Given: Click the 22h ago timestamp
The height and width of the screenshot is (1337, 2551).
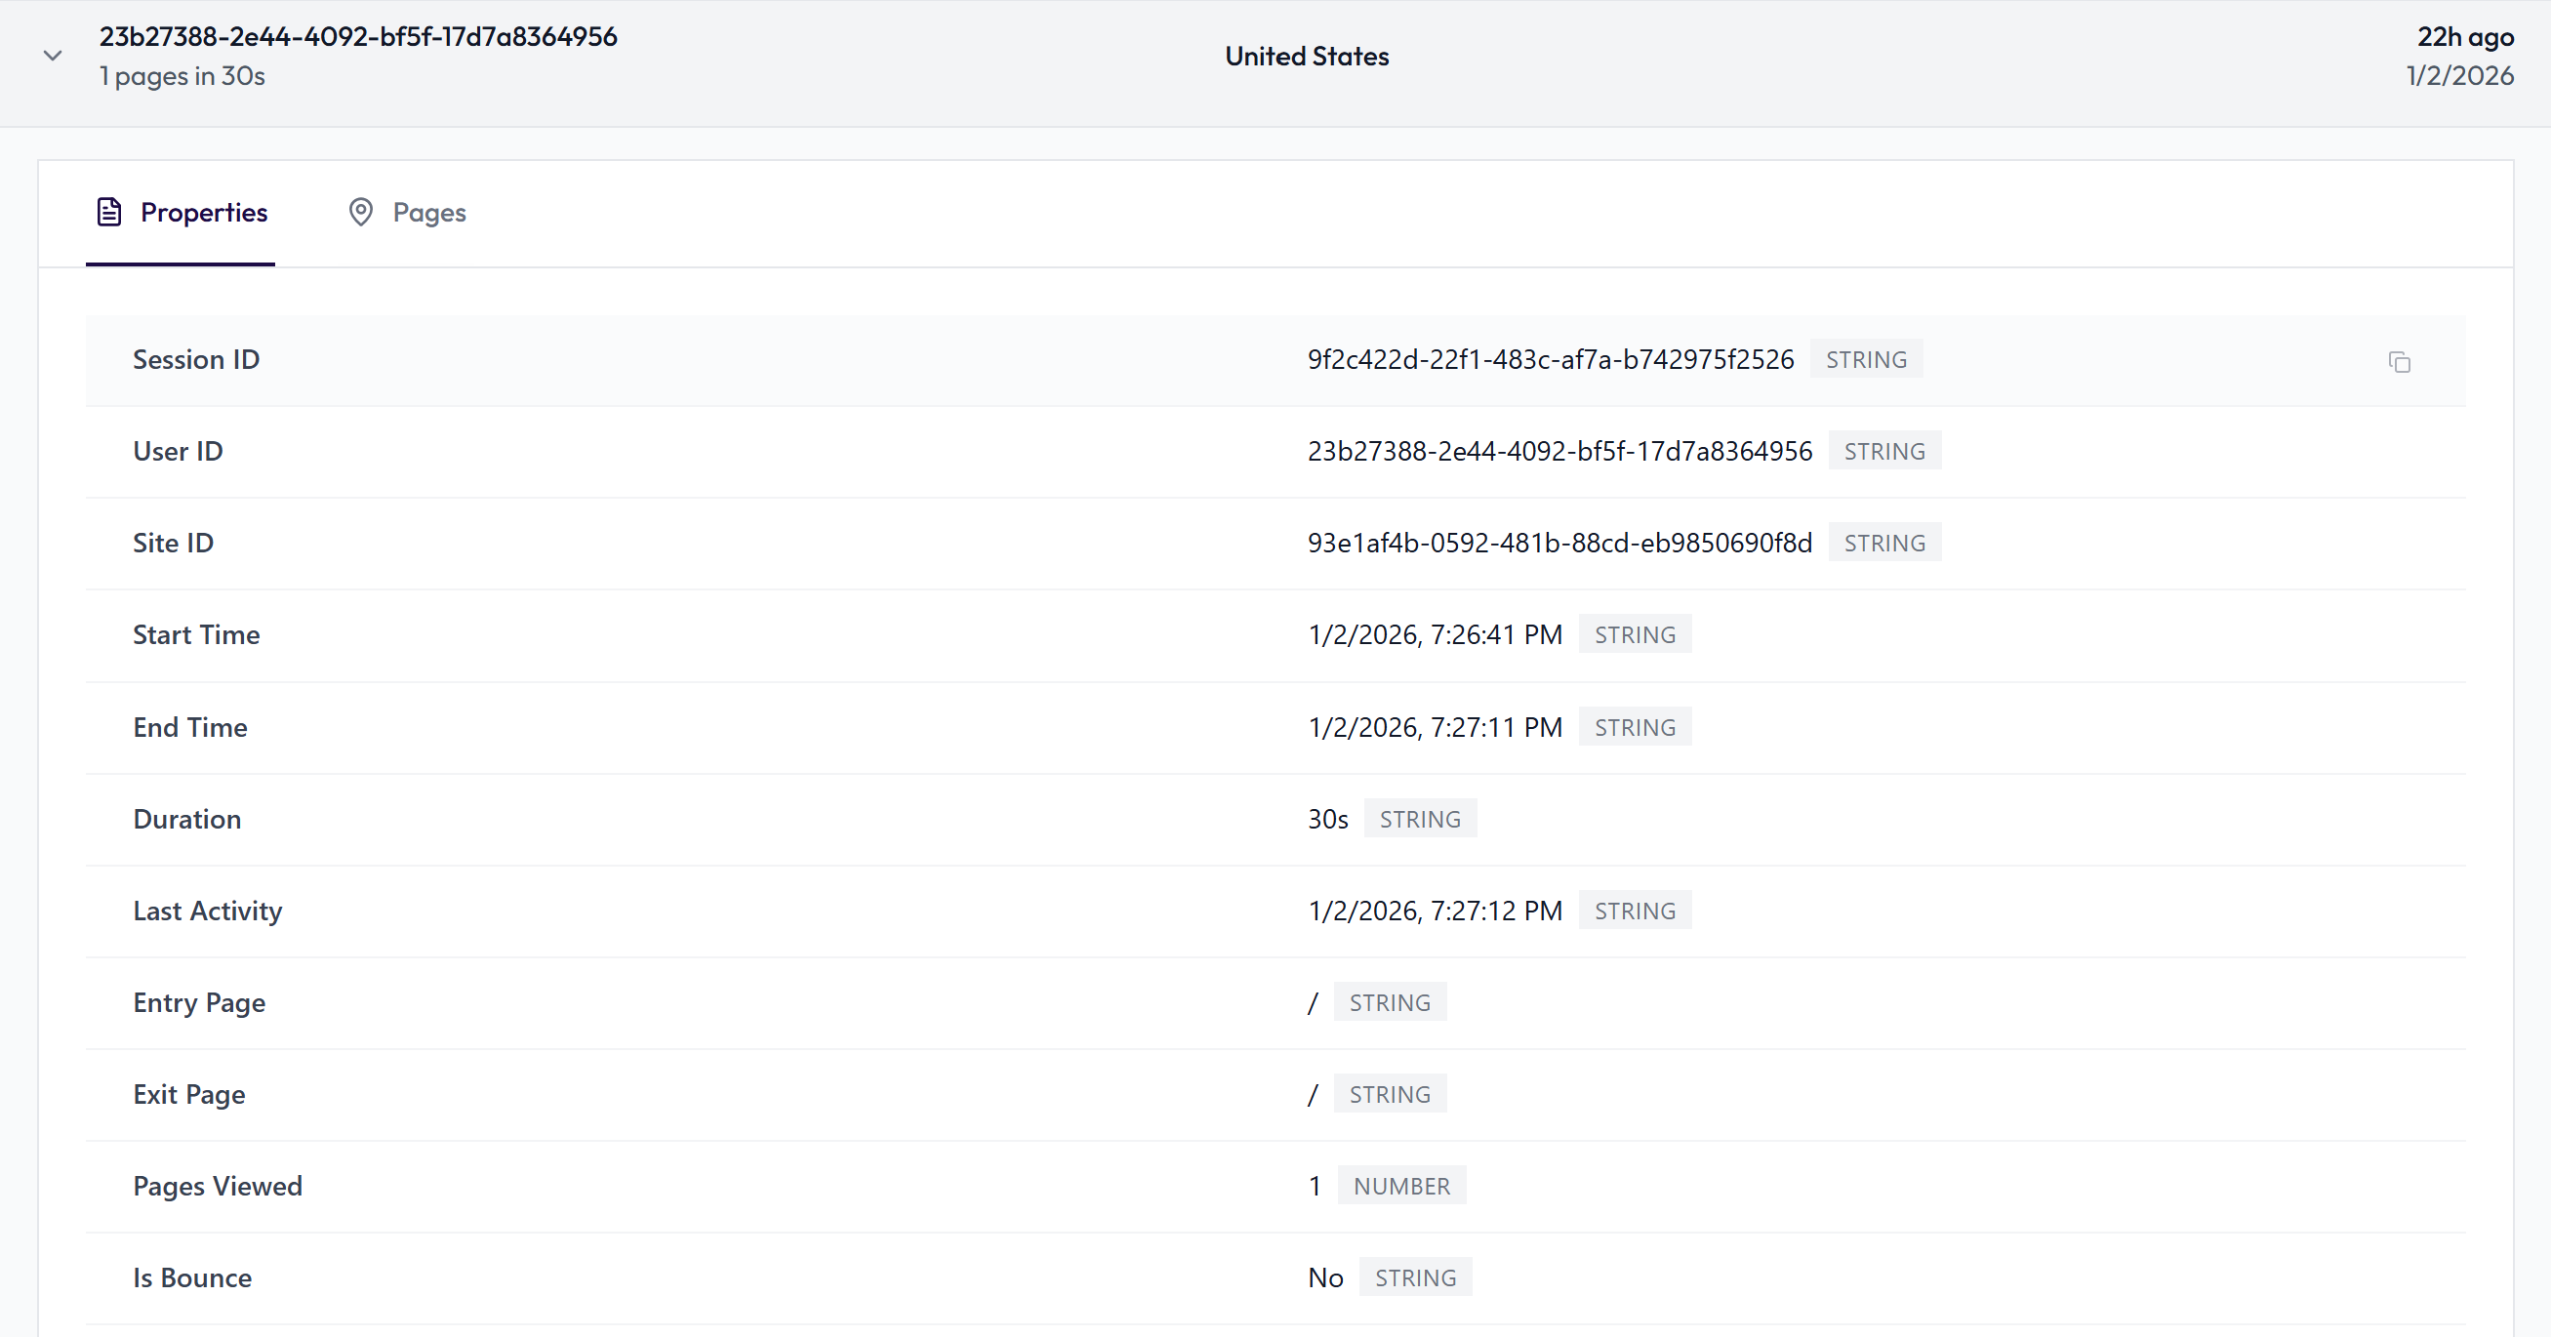Looking at the screenshot, I should click(x=2467, y=37).
